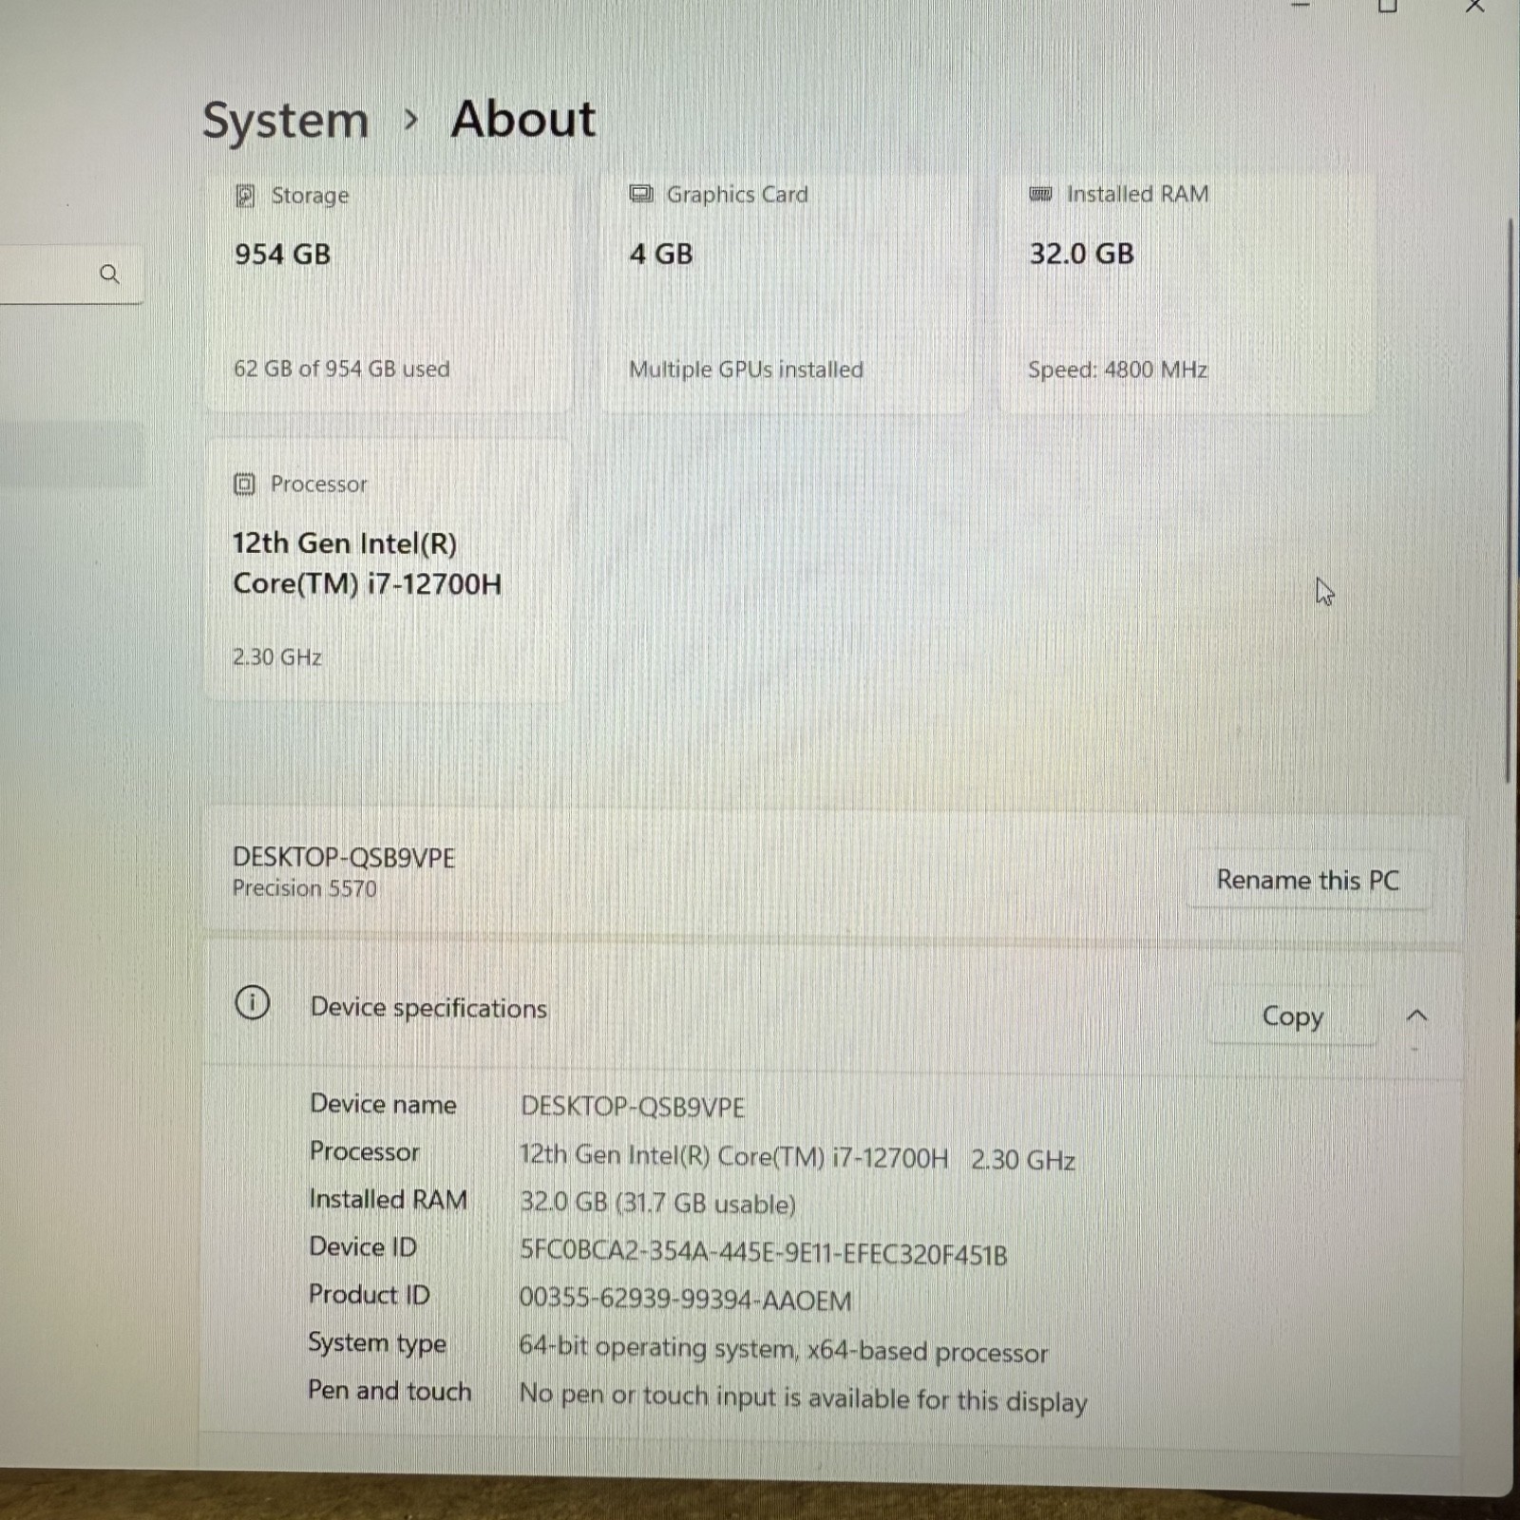Click '62 GB of 954 GB used' text
The image size is (1520, 1520).
coord(342,369)
